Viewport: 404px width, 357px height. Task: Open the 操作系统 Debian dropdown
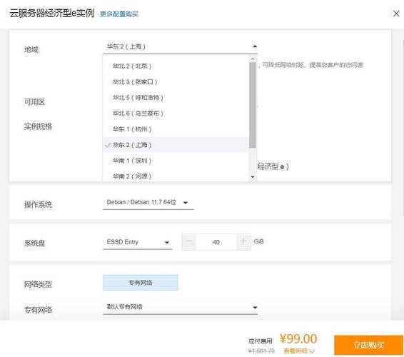148,203
